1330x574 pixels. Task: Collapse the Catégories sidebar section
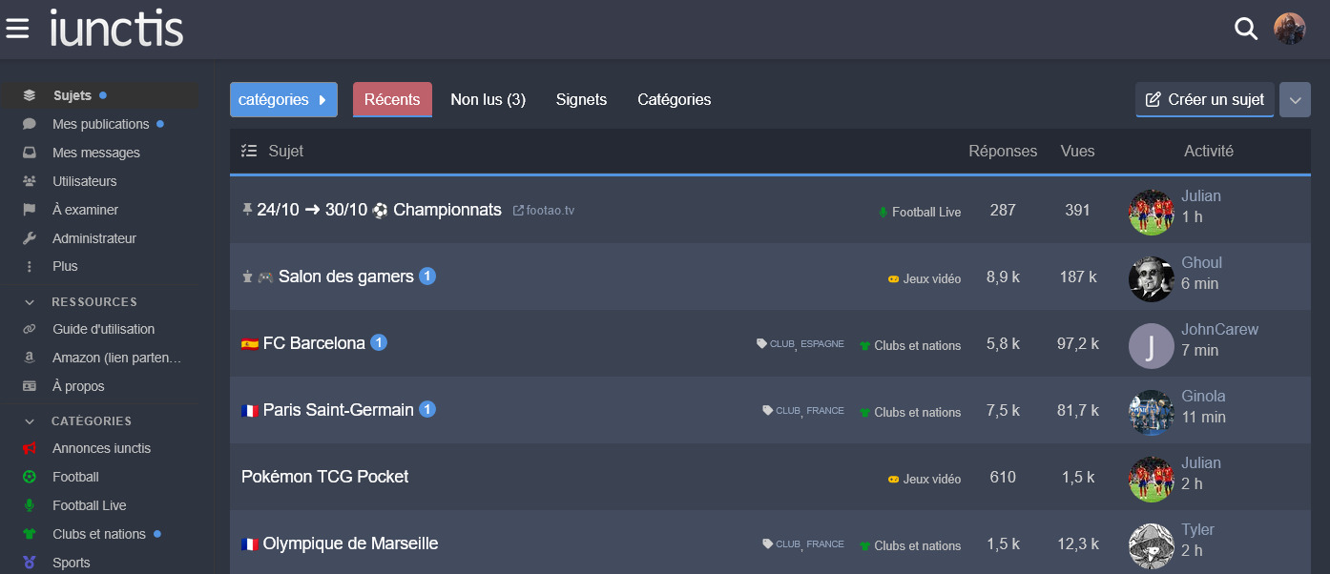(30, 420)
